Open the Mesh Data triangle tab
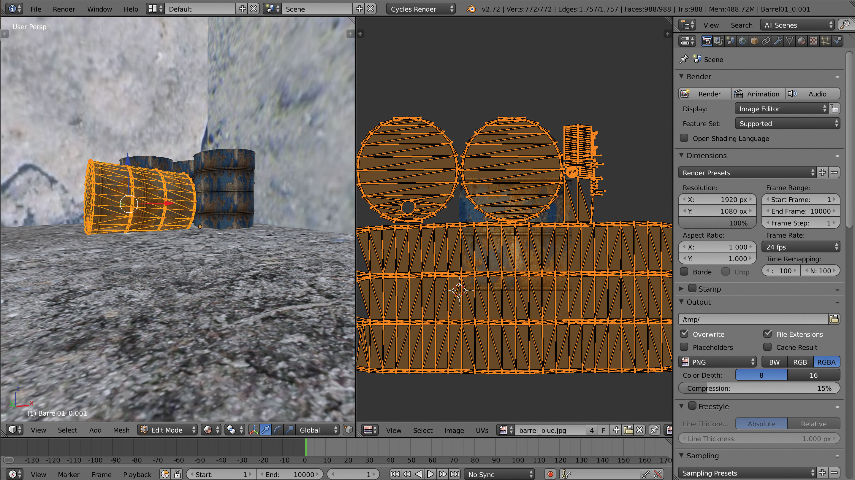The image size is (855, 480). [790, 41]
